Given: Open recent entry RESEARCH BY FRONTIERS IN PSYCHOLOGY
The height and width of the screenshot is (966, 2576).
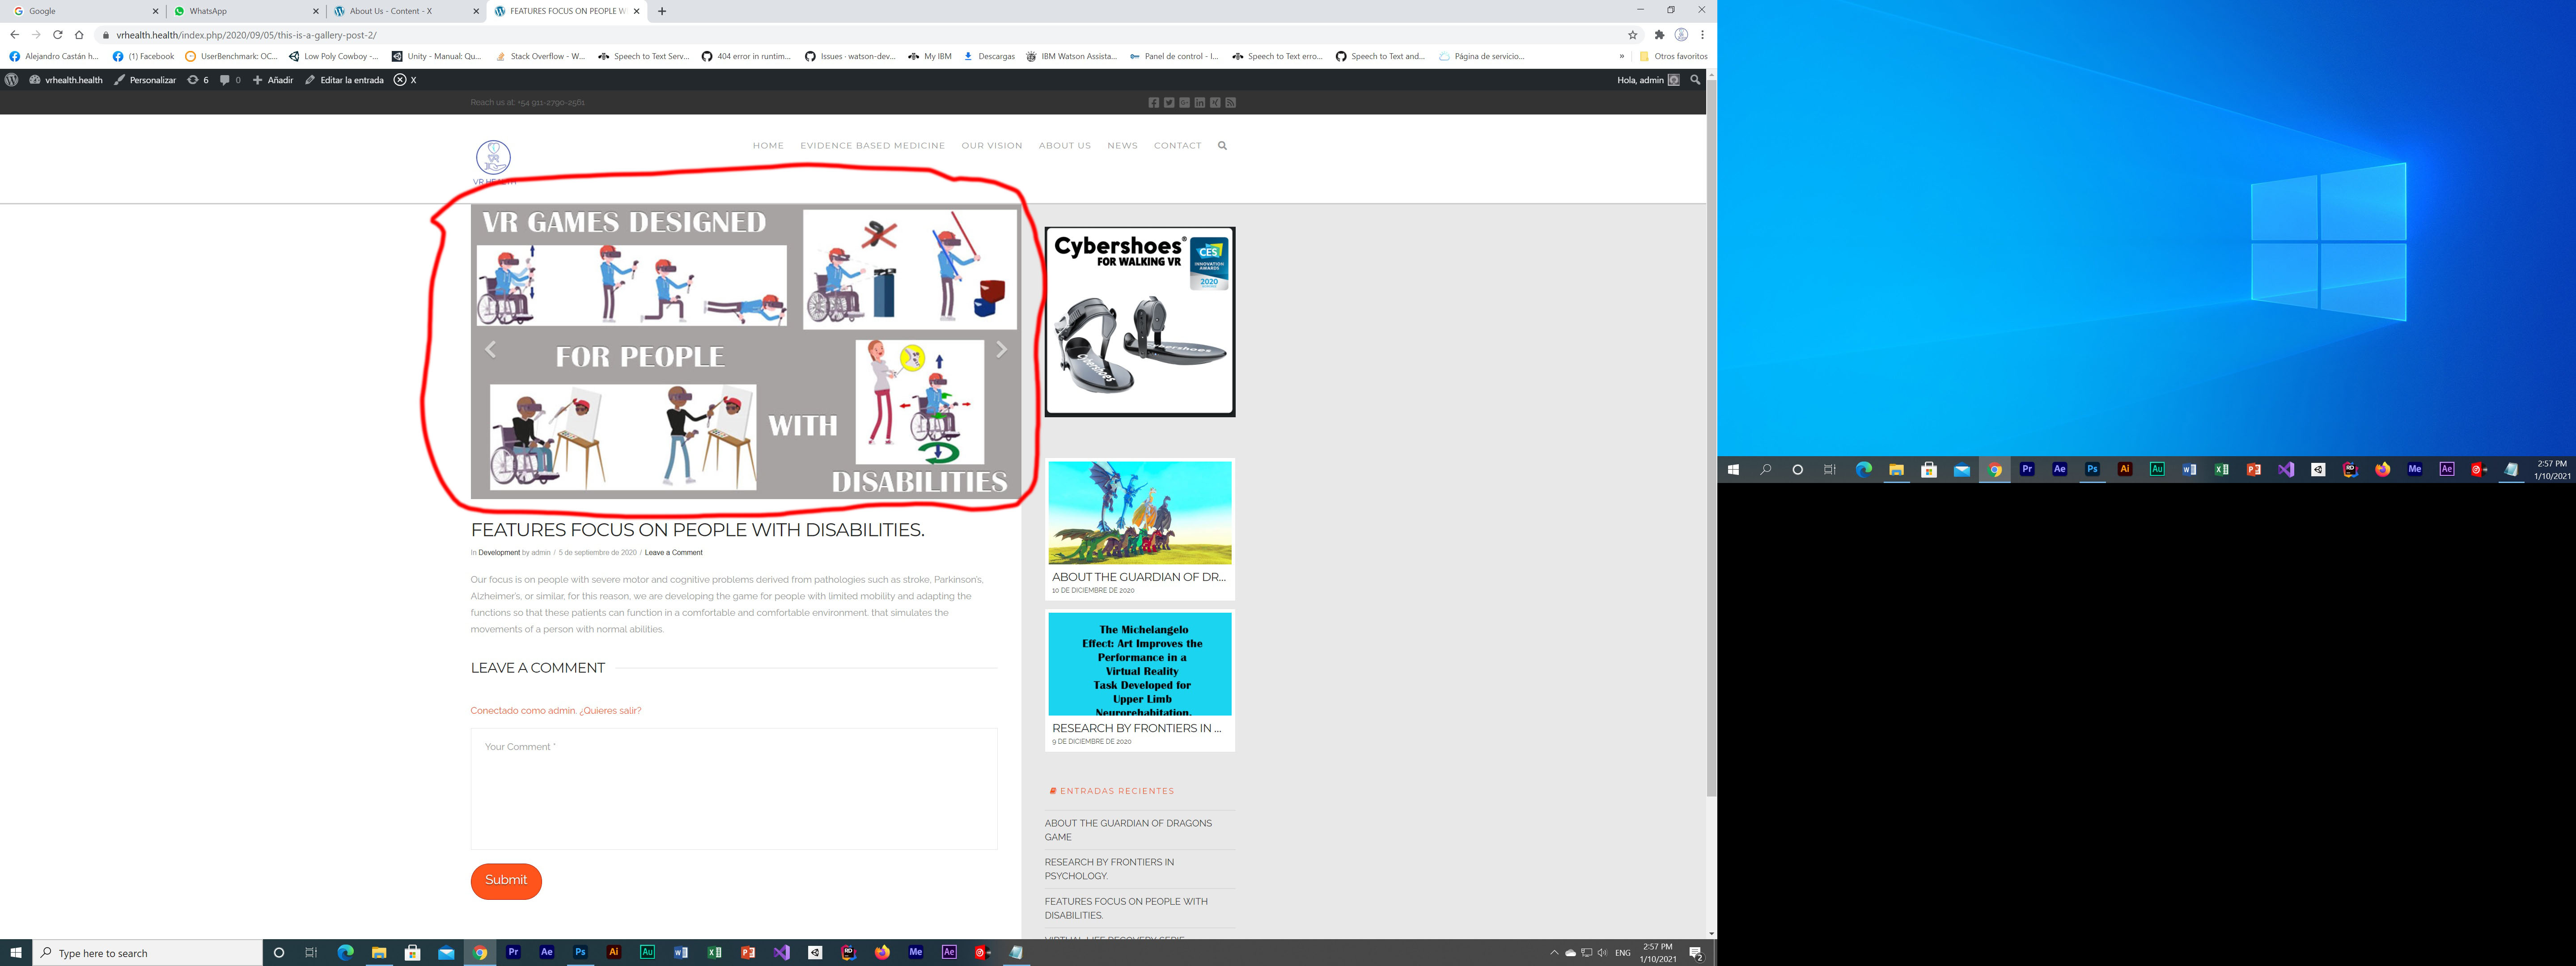Looking at the screenshot, I should click(x=1110, y=869).
